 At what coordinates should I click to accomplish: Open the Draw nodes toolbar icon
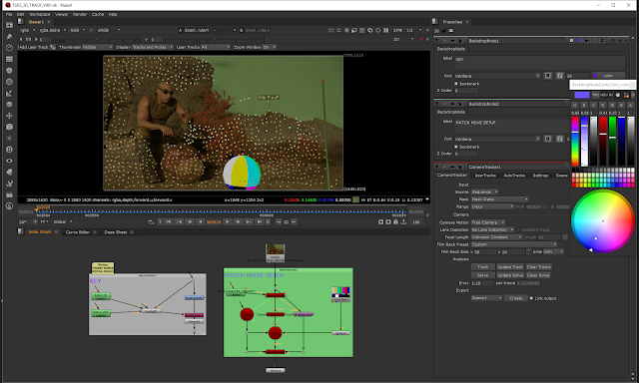click(9, 36)
